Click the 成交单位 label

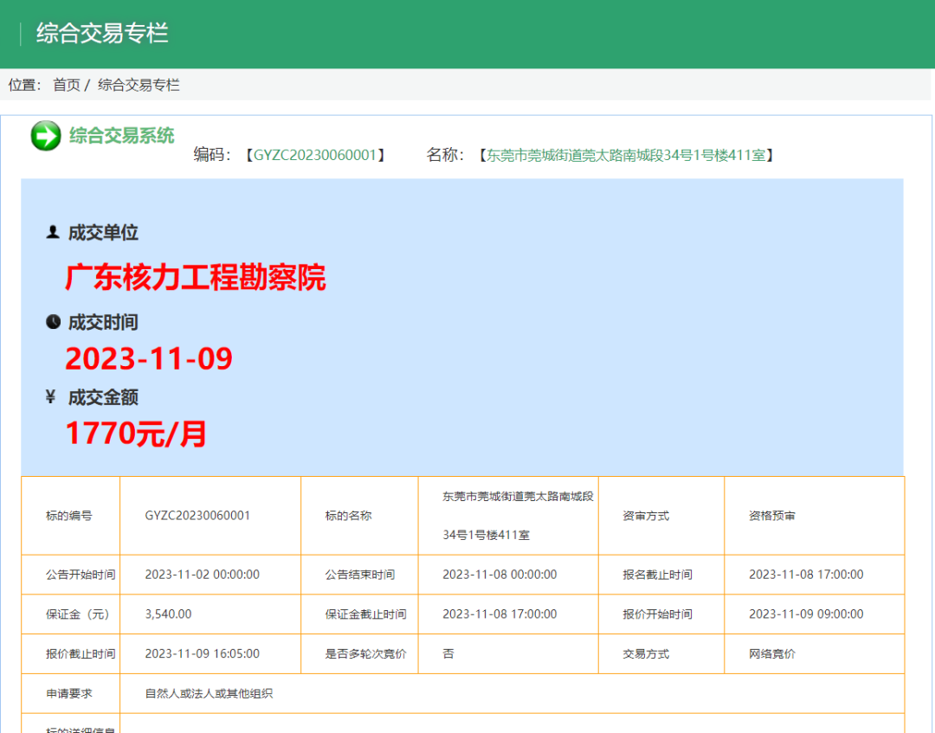(x=103, y=233)
